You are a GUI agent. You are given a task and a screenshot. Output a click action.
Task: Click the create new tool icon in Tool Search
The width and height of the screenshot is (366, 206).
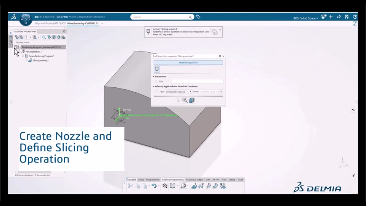[x=192, y=100]
